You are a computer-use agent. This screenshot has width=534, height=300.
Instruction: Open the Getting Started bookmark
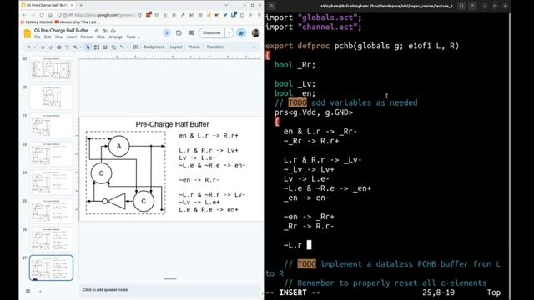(x=37, y=22)
